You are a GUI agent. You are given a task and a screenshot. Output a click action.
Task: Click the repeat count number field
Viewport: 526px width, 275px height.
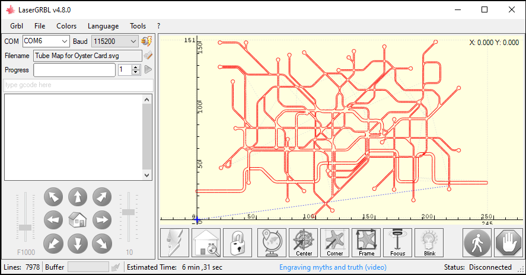point(125,70)
